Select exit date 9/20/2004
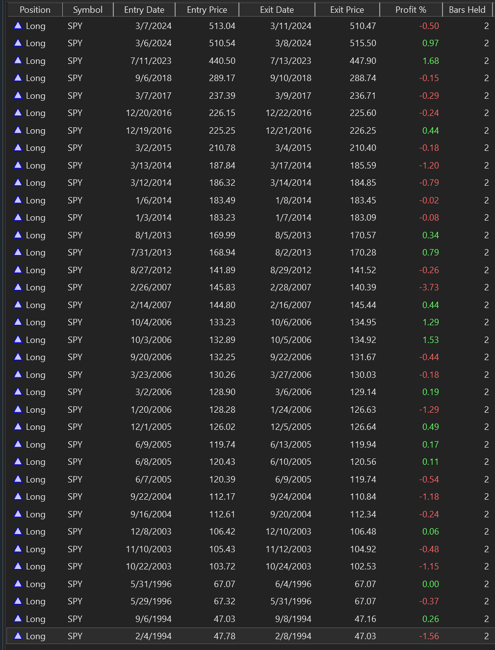Viewport: 495px width, 650px height. pyautogui.click(x=290, y=514)
